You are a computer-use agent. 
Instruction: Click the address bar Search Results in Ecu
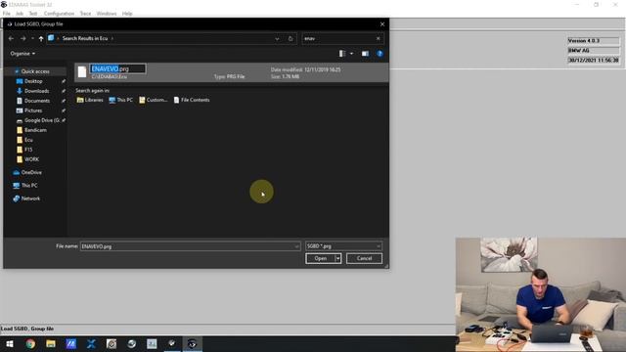[85, 39]
